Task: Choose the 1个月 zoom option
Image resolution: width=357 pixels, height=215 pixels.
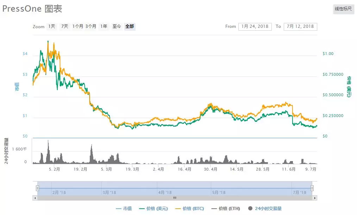Action: click(x=78, y=26)
